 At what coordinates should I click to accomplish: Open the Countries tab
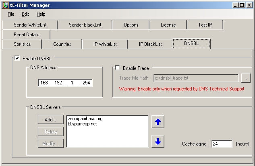pyautogui.click(x=62, y=44)
